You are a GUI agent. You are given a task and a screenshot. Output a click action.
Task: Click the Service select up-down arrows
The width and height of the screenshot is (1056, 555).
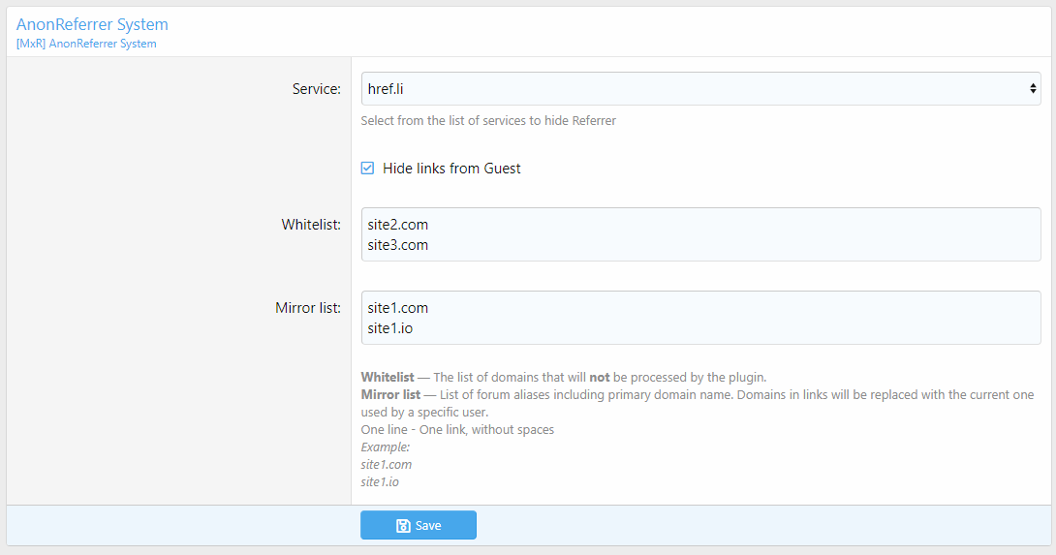1033,89
